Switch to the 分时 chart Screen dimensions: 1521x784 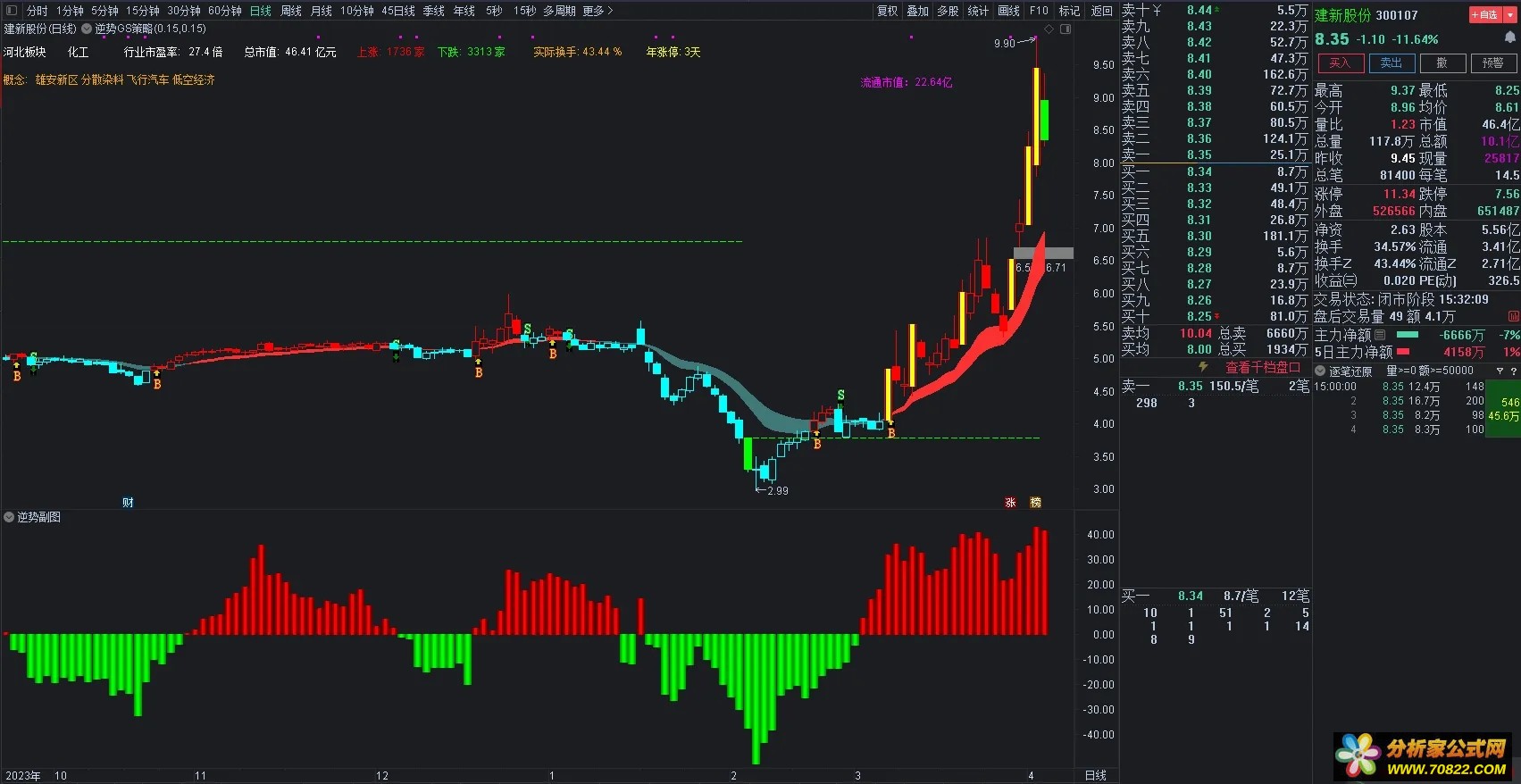[37, 11]
